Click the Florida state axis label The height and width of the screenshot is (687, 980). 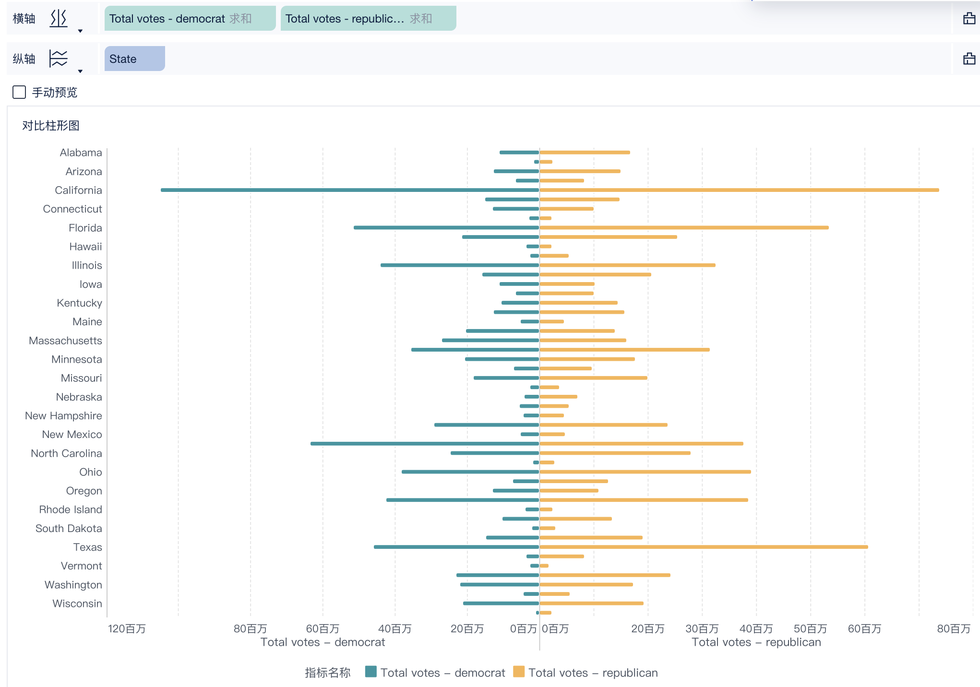coord(85,228)
